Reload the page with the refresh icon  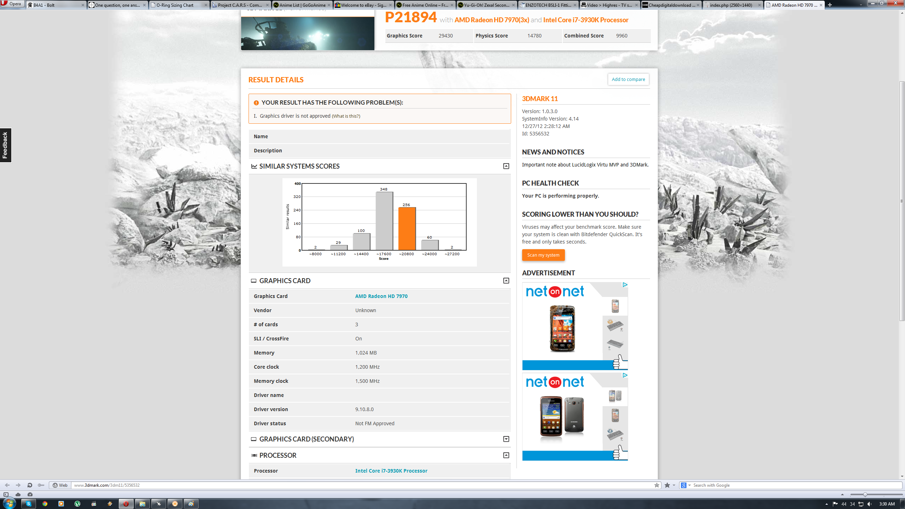(30, 485)
